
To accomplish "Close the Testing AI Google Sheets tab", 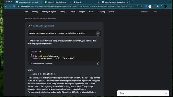I will coord(70,2).
